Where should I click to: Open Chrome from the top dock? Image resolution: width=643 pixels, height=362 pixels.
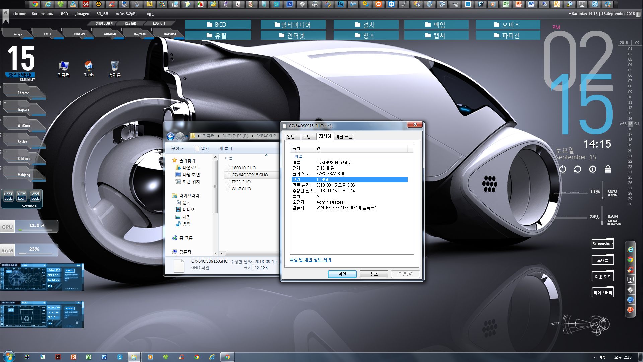[x=35, y=4]
